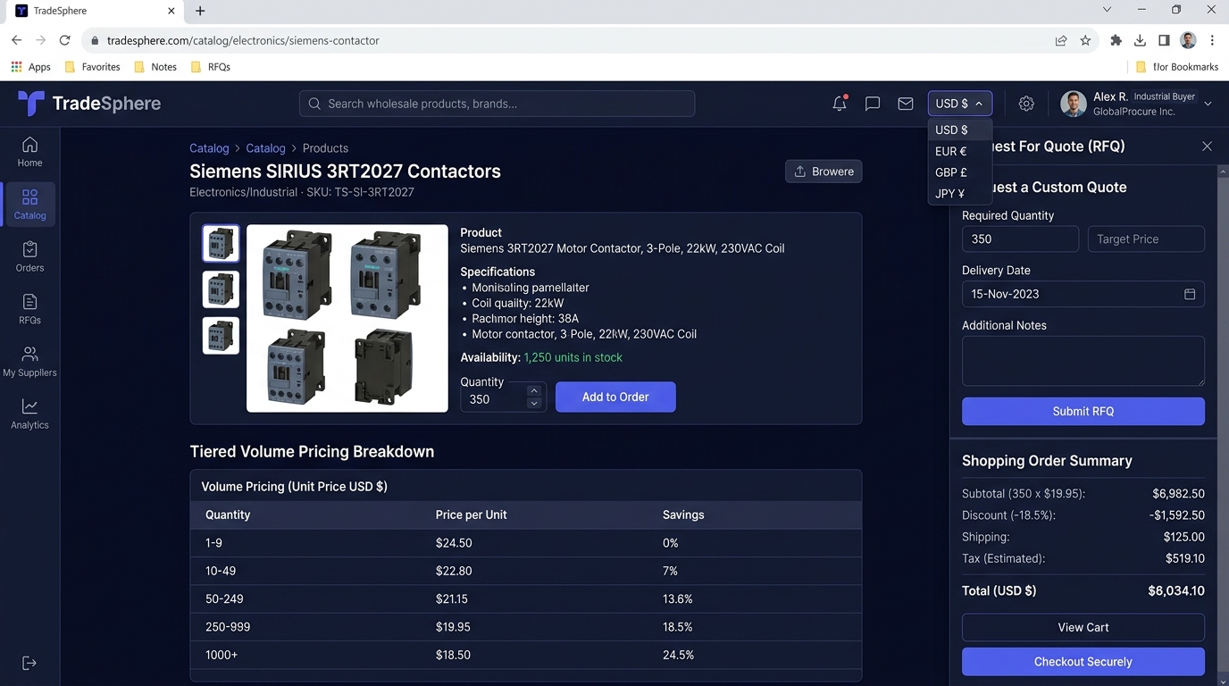Viewport: 1229px width, 686px height.
Task: Collapse the USD $ currency dropdown
Action: 959,104
